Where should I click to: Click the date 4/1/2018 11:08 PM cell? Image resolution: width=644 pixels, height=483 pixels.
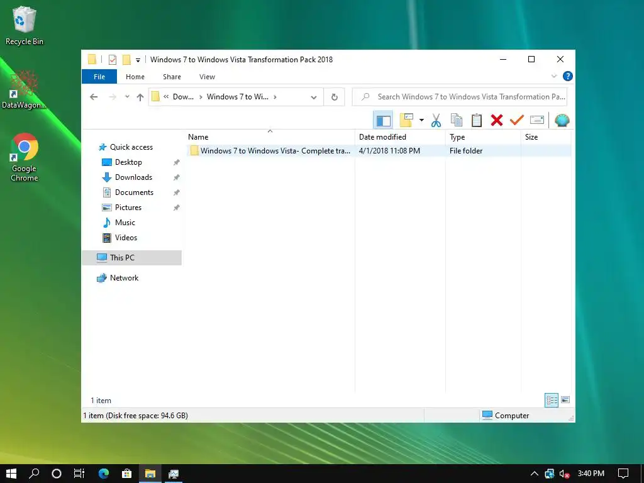coord(389,151)
